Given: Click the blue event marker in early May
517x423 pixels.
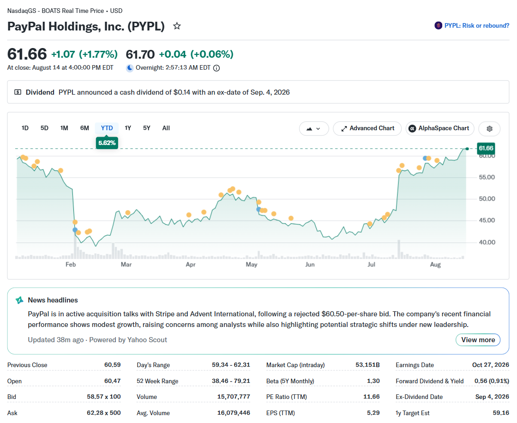Looking at the screenshot, I should pos(259,209).
